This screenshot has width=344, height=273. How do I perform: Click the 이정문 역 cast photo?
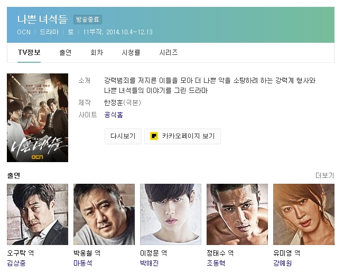tap(171, 214)
